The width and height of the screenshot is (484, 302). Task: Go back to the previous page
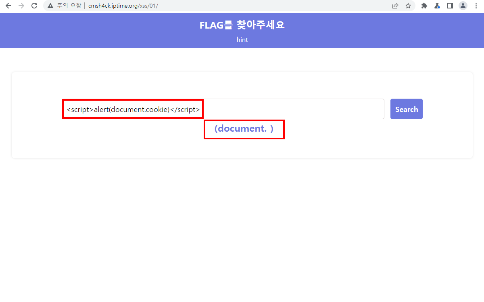tap(8, 6)
